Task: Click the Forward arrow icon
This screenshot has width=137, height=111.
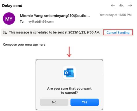Action: point(130,6)
